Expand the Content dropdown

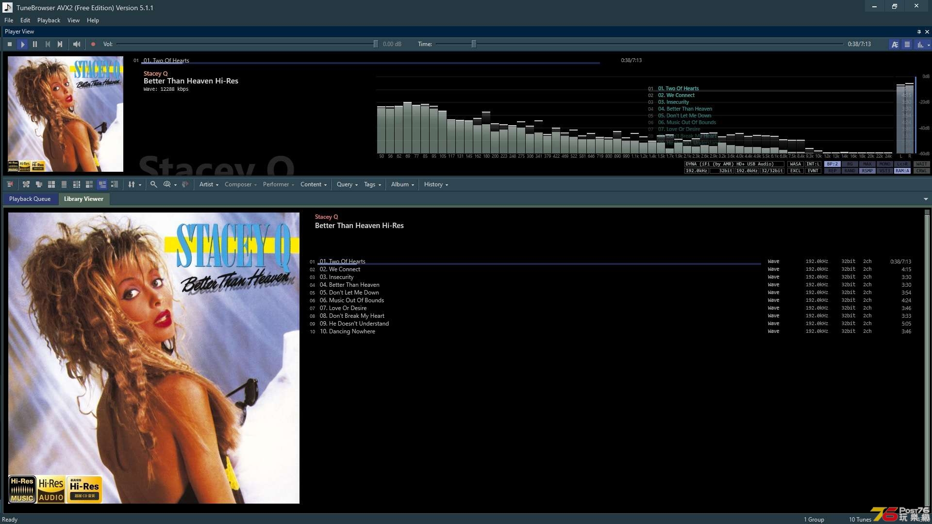[x=314, y=184]
